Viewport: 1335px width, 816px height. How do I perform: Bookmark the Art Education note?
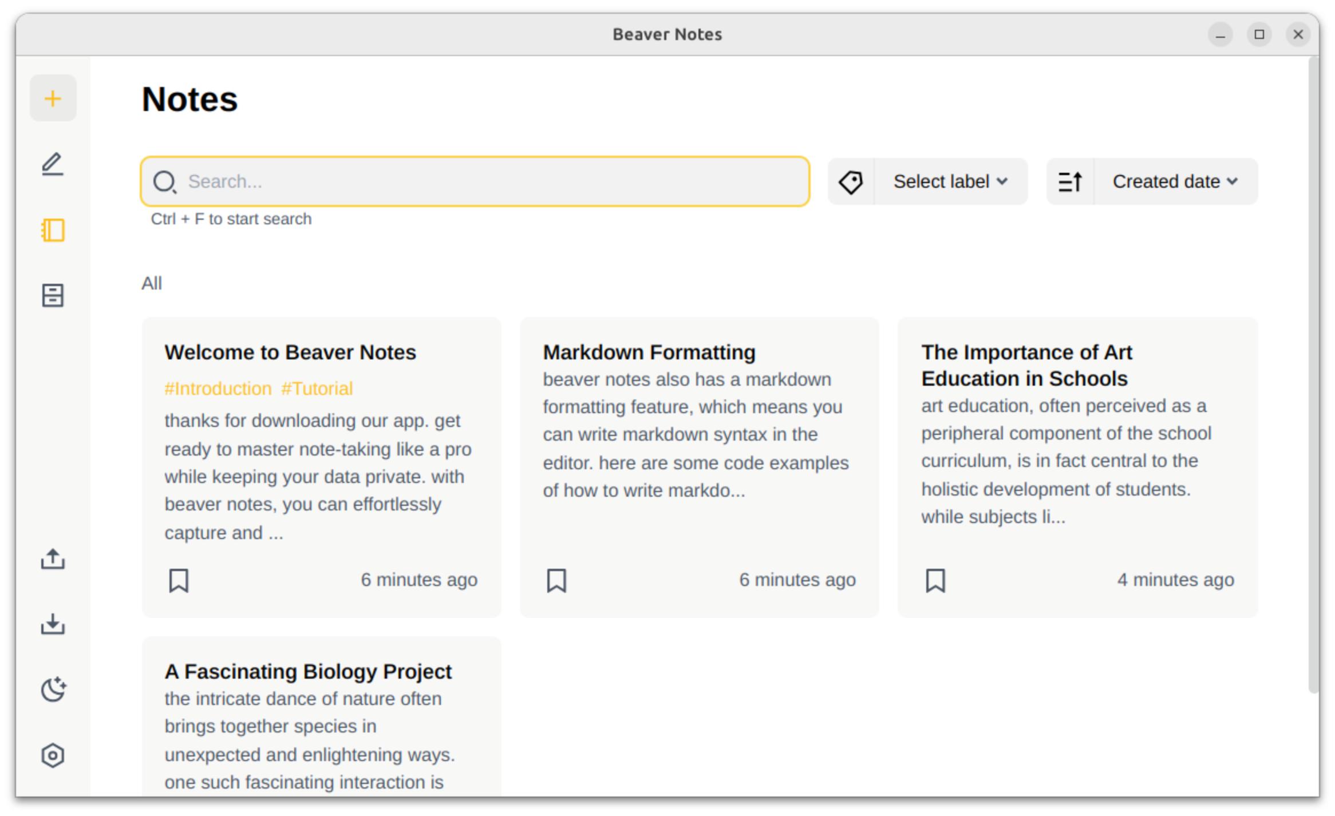(x=935, y=580)
